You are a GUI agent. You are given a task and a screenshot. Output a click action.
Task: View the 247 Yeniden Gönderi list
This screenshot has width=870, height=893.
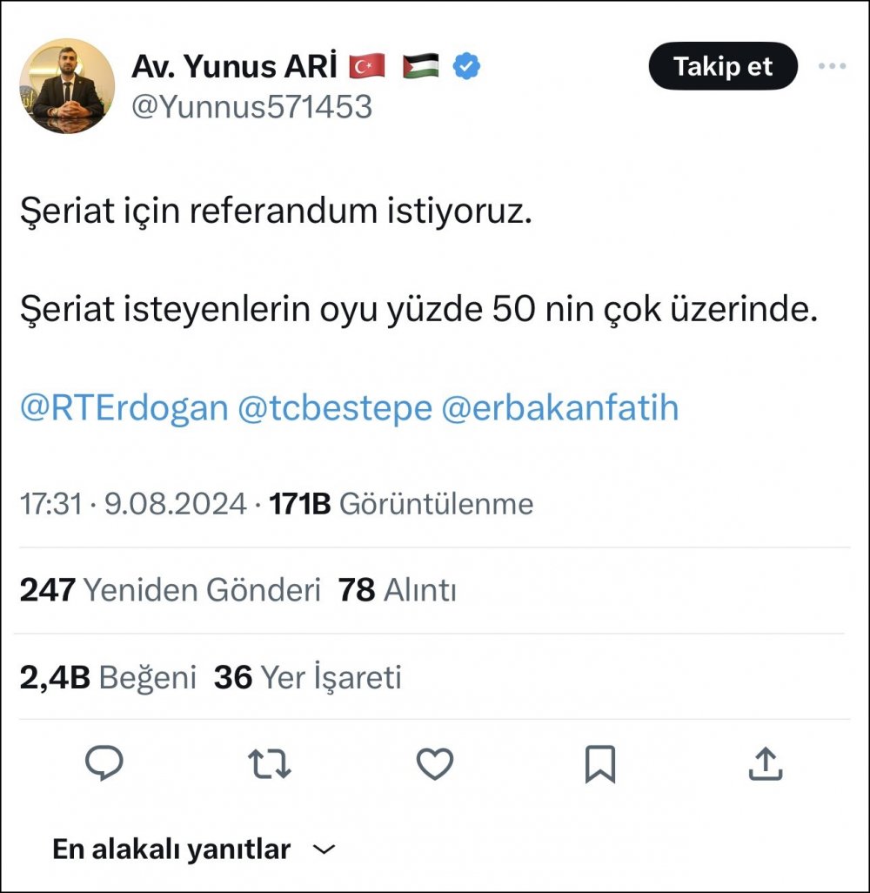click(171, 590)
